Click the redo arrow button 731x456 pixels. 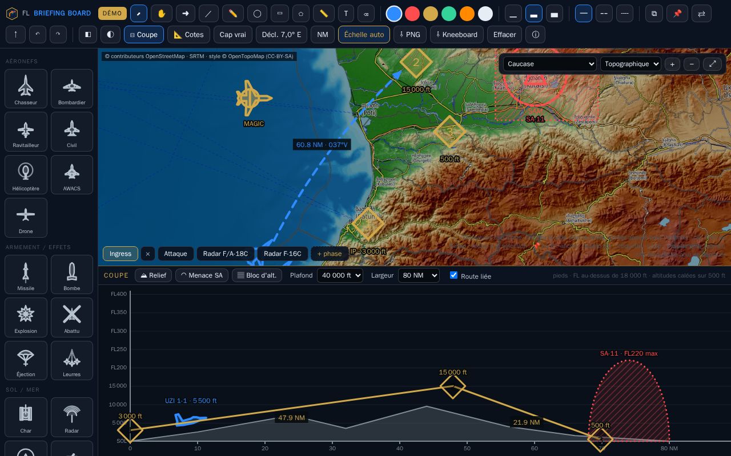click(58, 34)
